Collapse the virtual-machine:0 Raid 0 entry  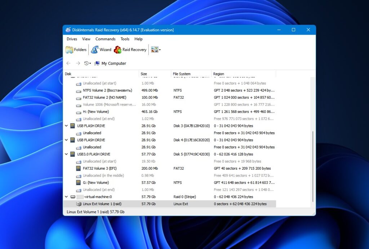click(x=66, y=197)
